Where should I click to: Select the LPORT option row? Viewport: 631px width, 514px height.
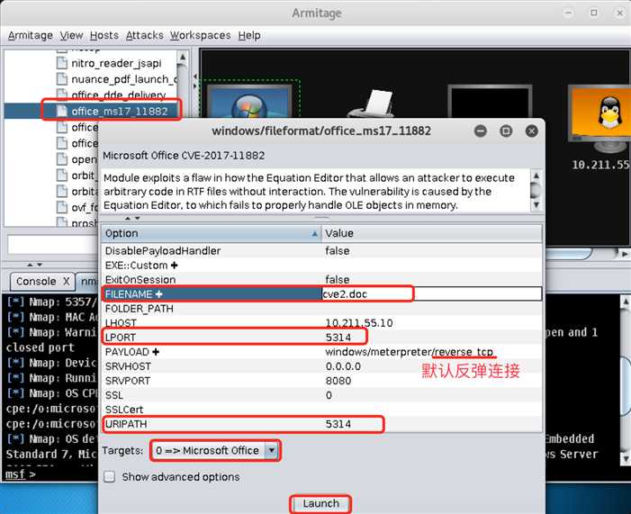point(321,338)
